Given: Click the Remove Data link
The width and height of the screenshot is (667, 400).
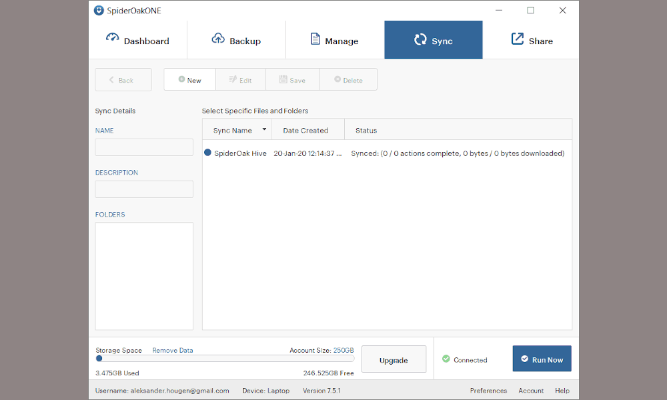Looking at the screenshot, I should tap(173, 350).
